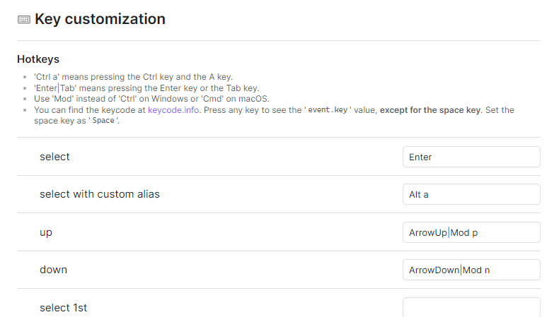Click the 'up' setting label
This screenshot has width=559, height=317.
[46, 232]
